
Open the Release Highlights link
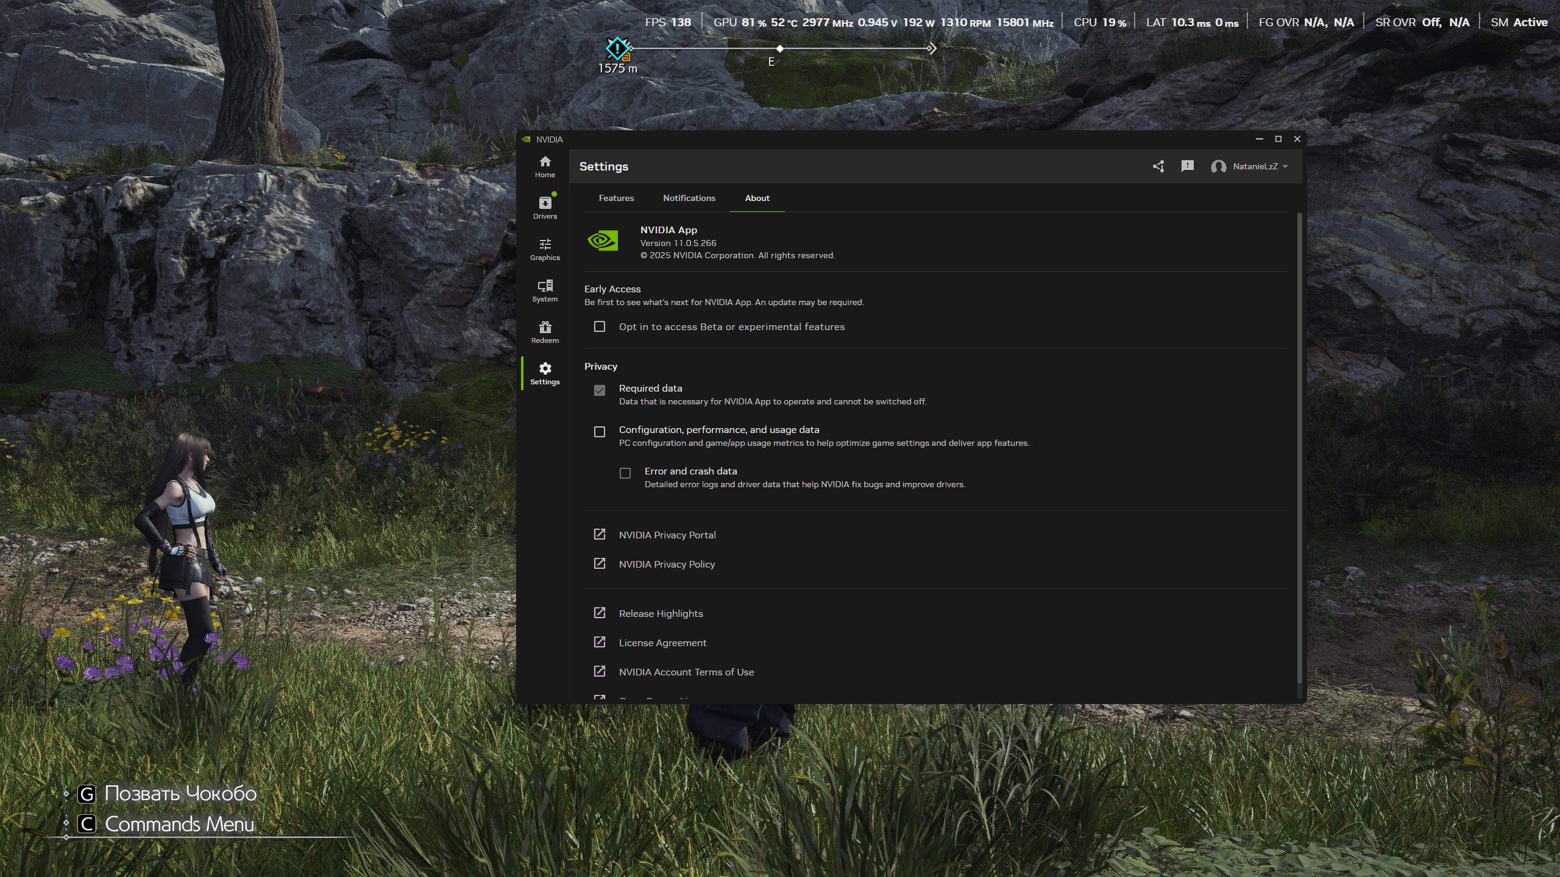661,613
